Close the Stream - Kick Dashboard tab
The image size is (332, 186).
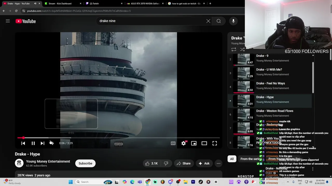pyautogui.click(x=80, y=4)
